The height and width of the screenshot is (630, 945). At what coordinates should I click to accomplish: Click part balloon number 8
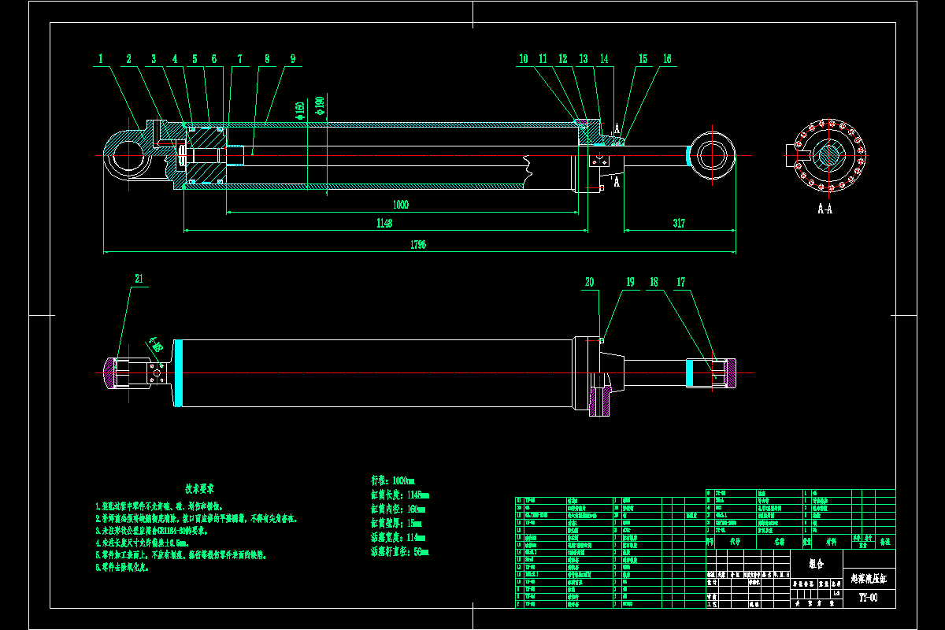pyautogui.click(x=267, y=59)
